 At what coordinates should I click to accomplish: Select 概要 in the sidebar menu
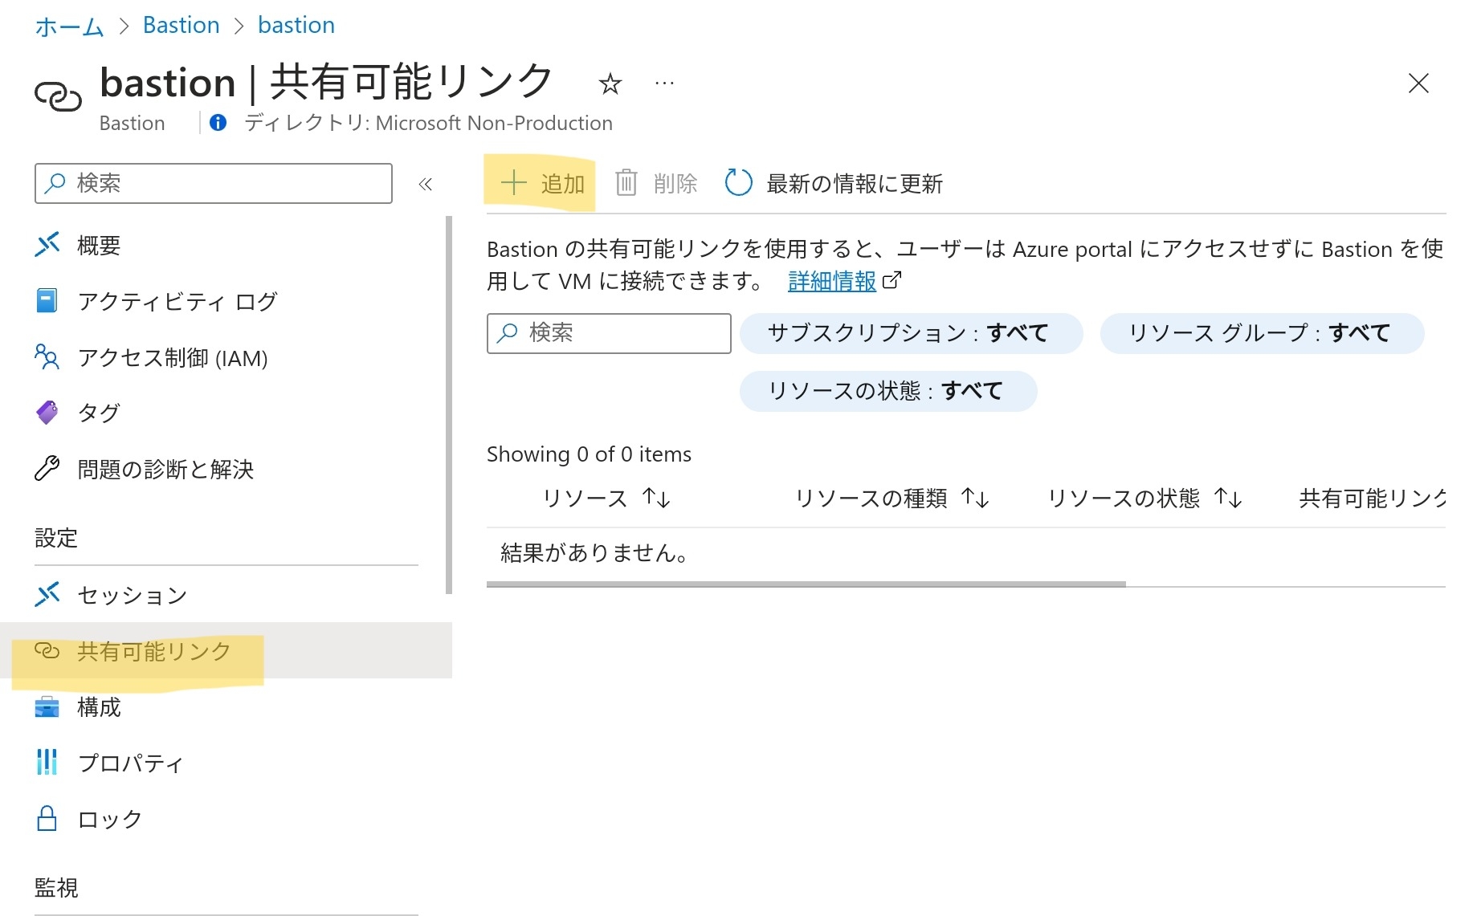pos(98,245)
